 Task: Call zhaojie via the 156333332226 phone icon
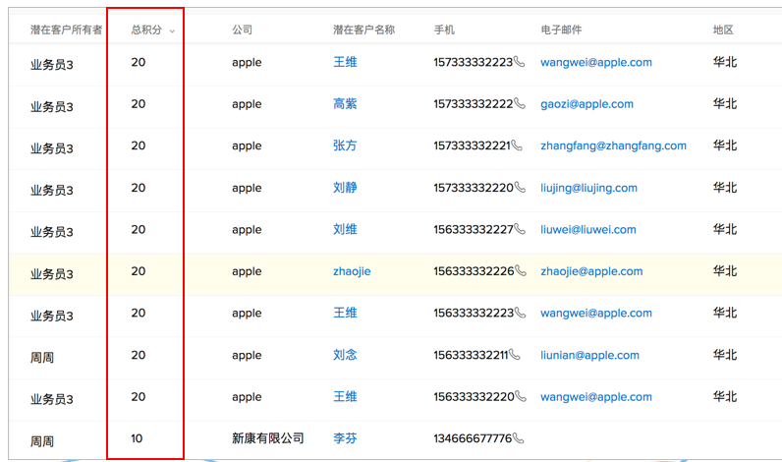520,271
